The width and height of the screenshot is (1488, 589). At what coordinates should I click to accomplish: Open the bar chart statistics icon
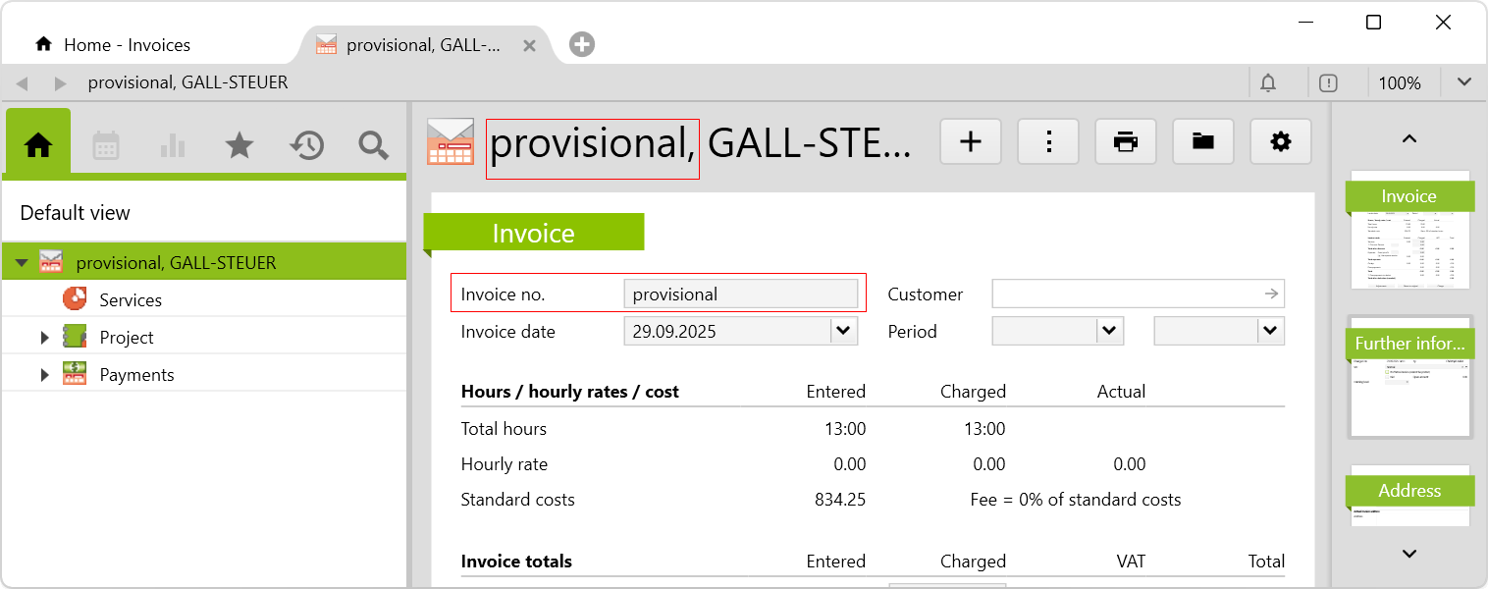pos(172,146)
